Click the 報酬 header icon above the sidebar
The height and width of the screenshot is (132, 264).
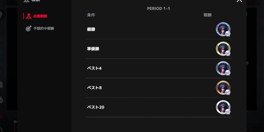(26, 1)
